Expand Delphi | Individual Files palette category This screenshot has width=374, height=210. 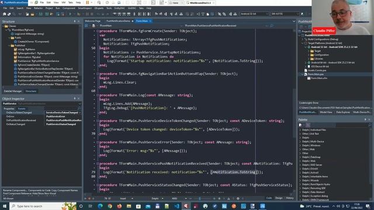300,130
